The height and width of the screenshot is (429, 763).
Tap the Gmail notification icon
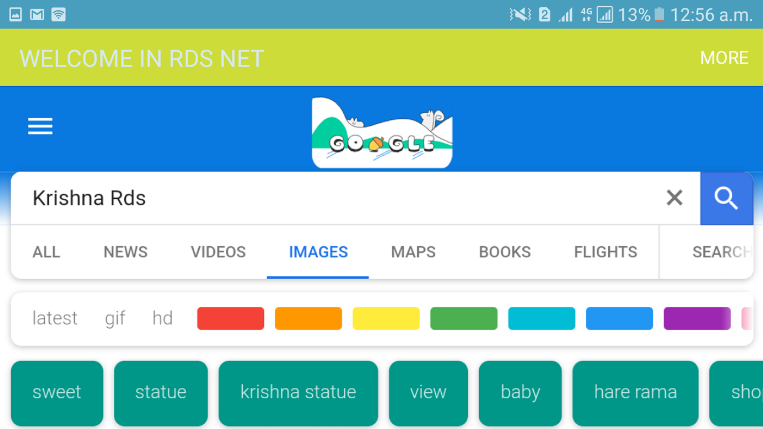(37, 15)
